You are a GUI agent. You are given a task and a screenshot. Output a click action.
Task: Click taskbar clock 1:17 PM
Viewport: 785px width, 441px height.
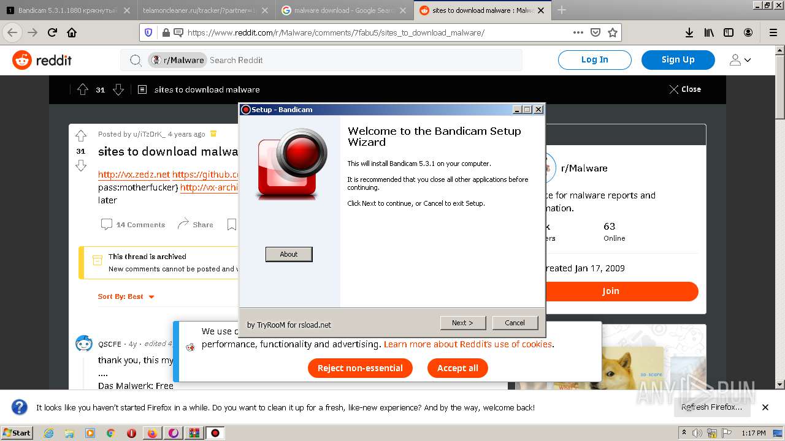pos(754,433)
